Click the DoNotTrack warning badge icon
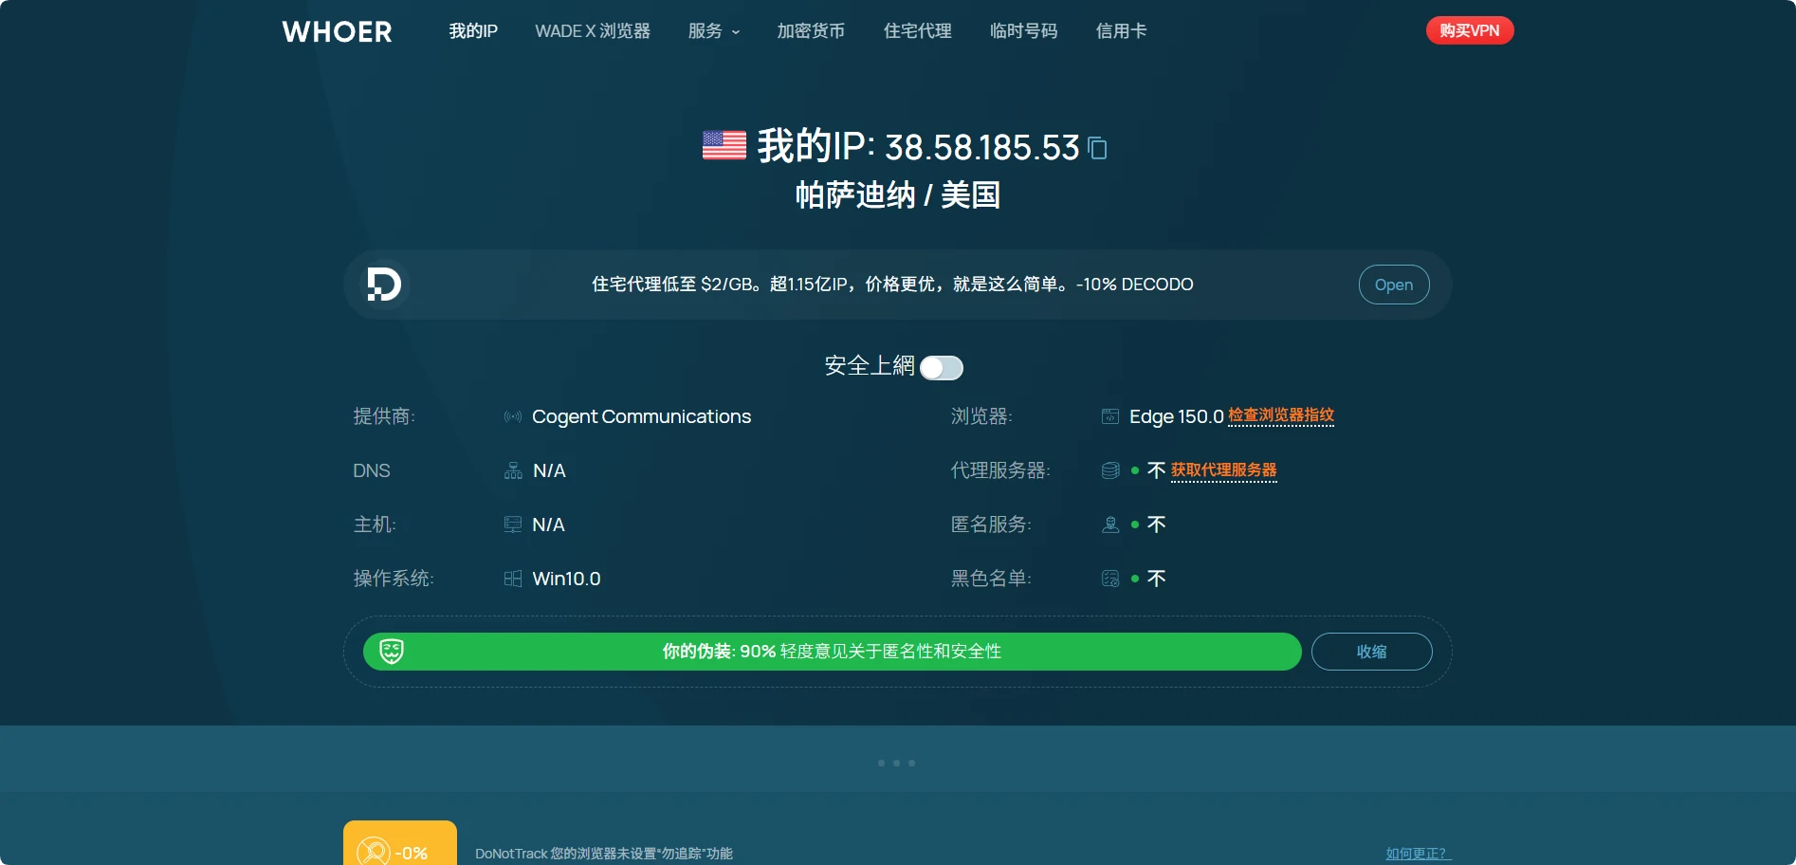1796x865 pixels. (374, 851)
